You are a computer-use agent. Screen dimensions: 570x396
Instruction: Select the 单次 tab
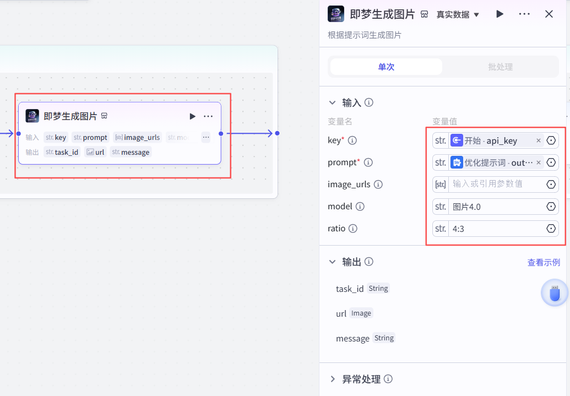point(386,66)
